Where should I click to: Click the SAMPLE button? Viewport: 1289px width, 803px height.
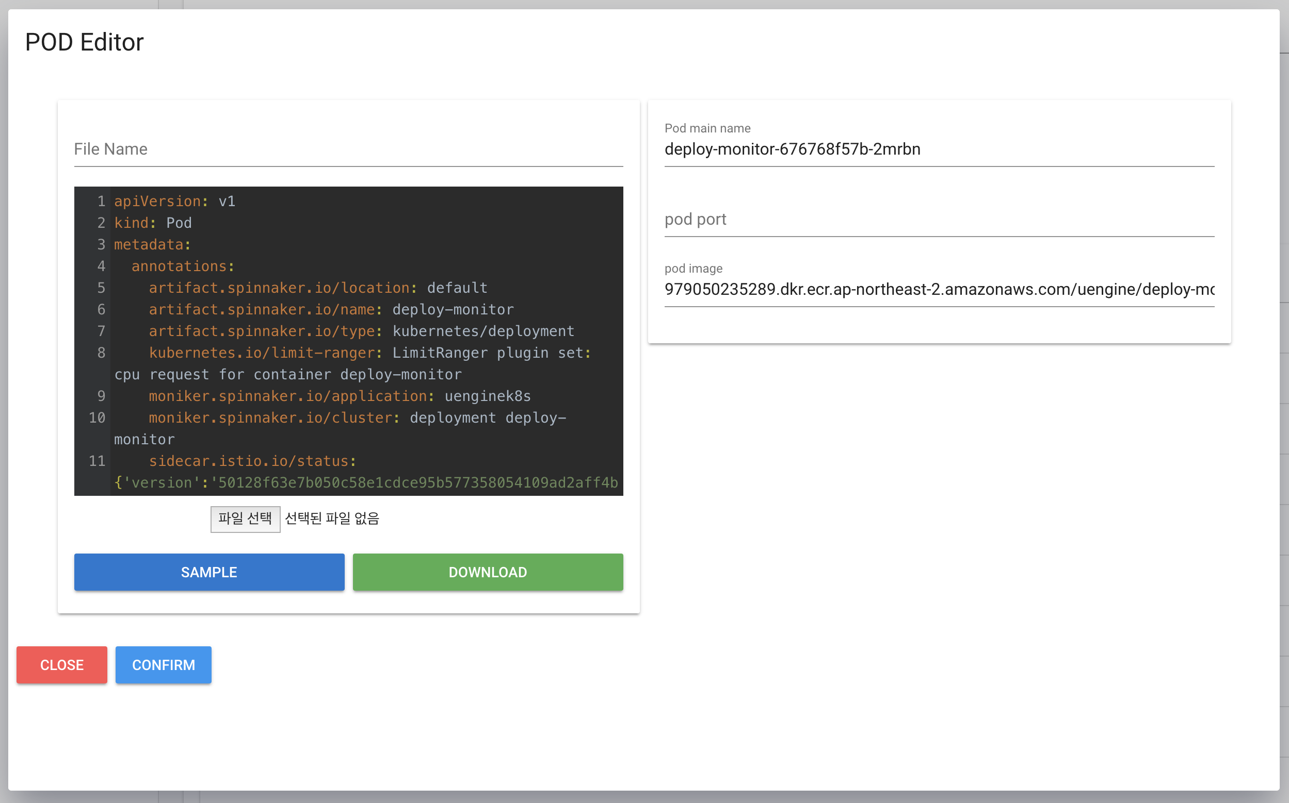coord(209,572)
